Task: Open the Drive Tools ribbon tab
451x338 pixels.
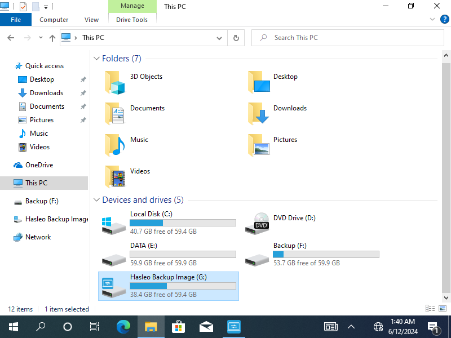Action: [132, 20]
